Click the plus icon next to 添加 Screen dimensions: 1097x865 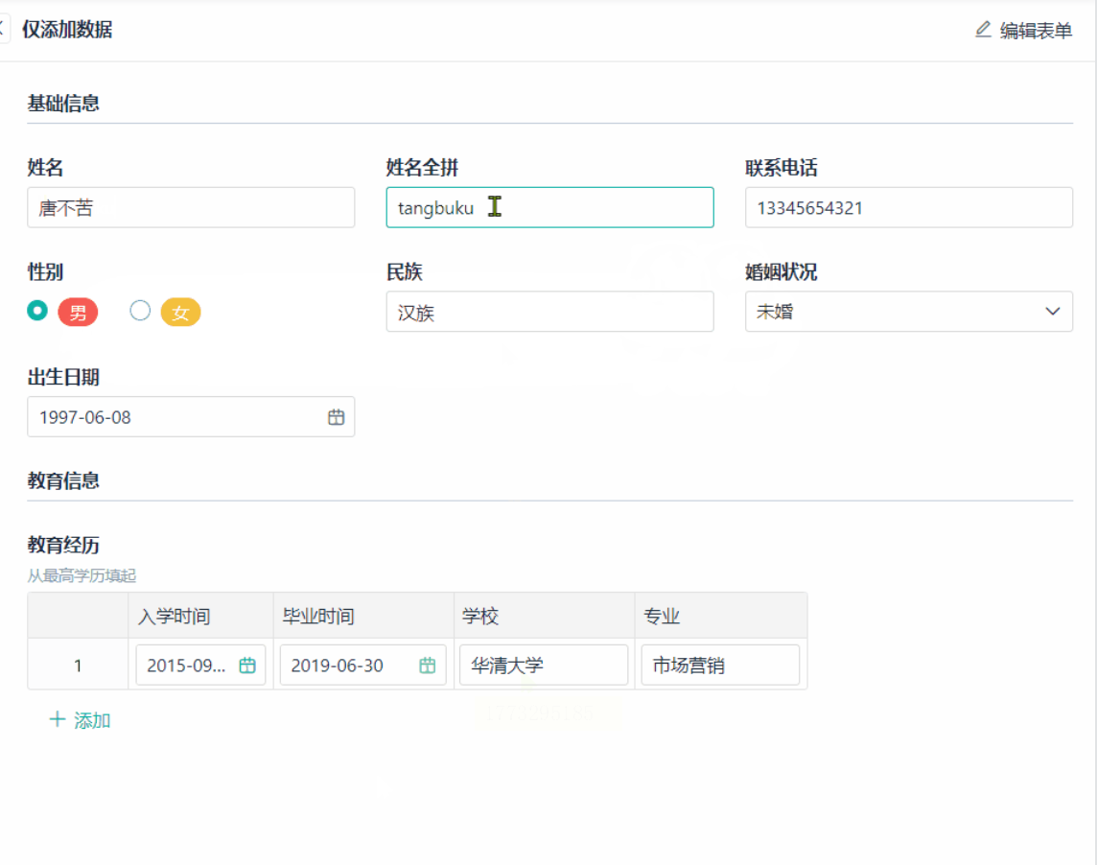[x=58, y=719]
